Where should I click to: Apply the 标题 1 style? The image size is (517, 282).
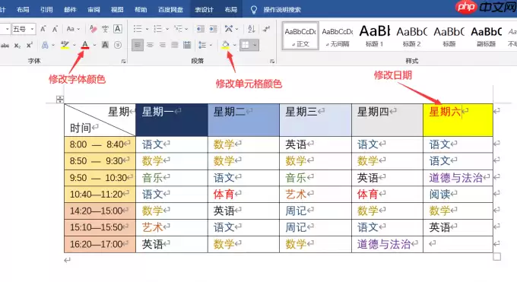tap(374, 36)
